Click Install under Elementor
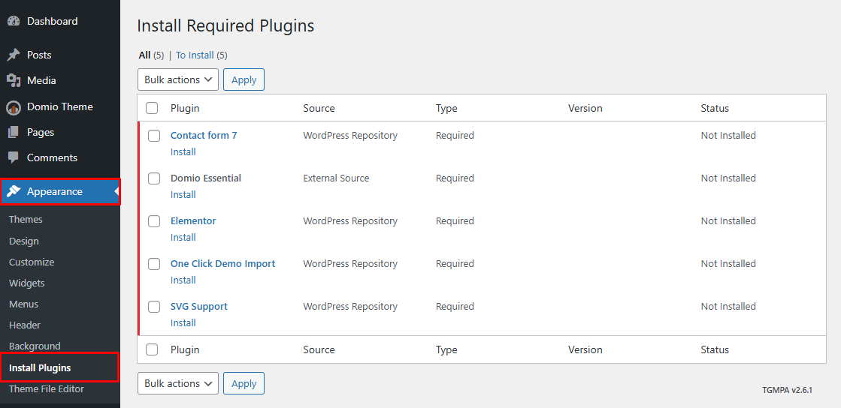841x408 pixels. 183,238
